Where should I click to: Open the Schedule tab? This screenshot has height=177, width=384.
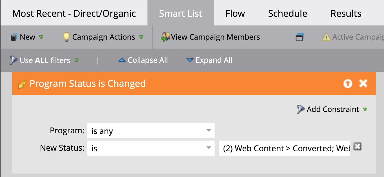tap(287, 14)
